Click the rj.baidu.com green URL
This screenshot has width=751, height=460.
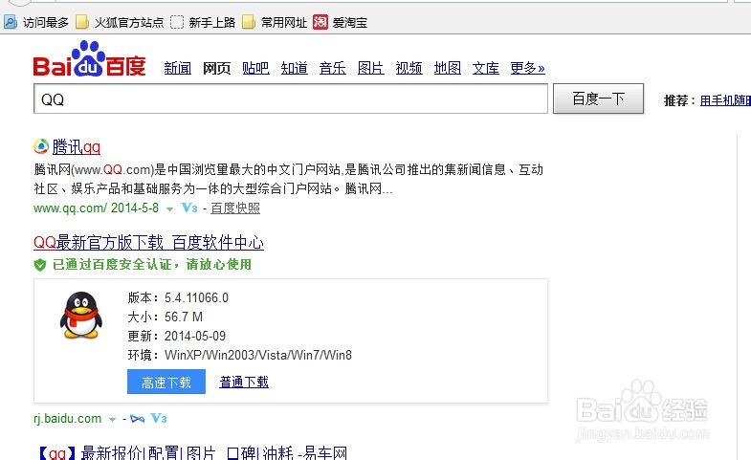coord(68,419)
